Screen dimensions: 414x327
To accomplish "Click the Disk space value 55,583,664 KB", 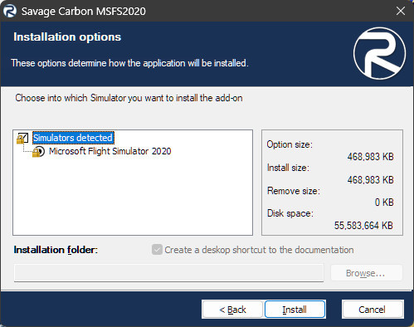I will (363, 226).
